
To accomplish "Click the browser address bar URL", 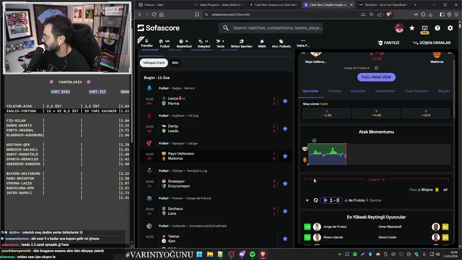I will pos(231,14).
